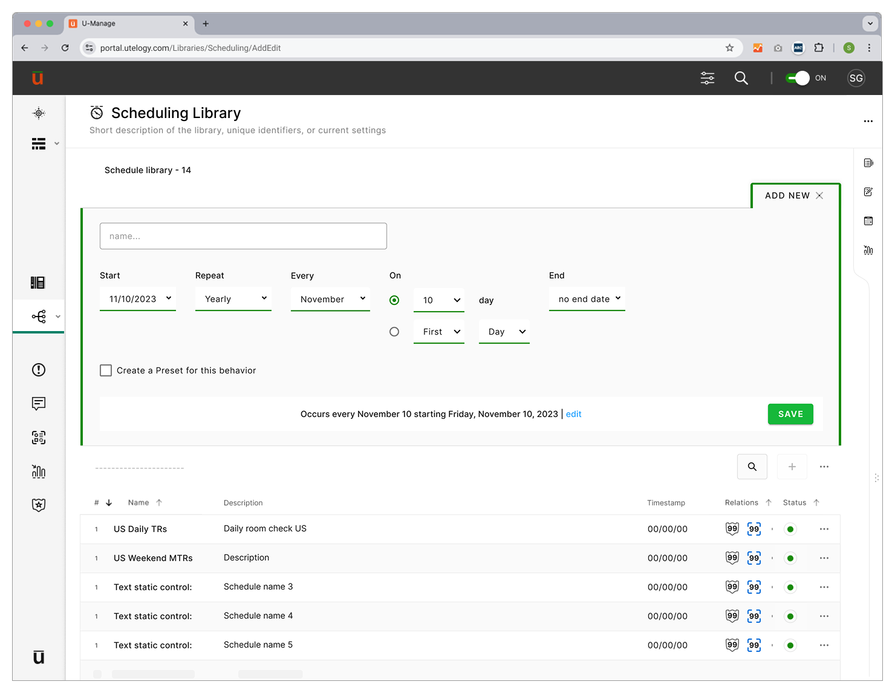
Task: Open the library books icon in sidebar
Action: pos(38,283)
